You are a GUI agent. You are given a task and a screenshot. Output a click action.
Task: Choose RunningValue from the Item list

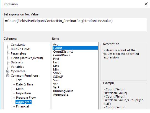point(63,91)
